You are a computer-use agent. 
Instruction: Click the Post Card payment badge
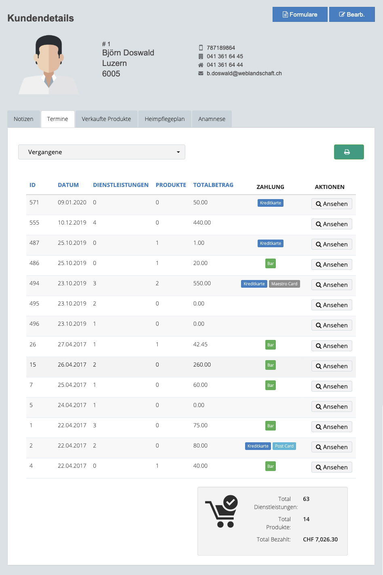point(284,446)
